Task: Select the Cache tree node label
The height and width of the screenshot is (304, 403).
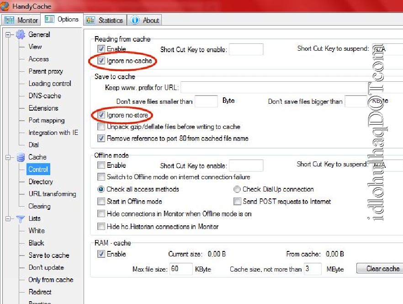Action: coord(37,157)
